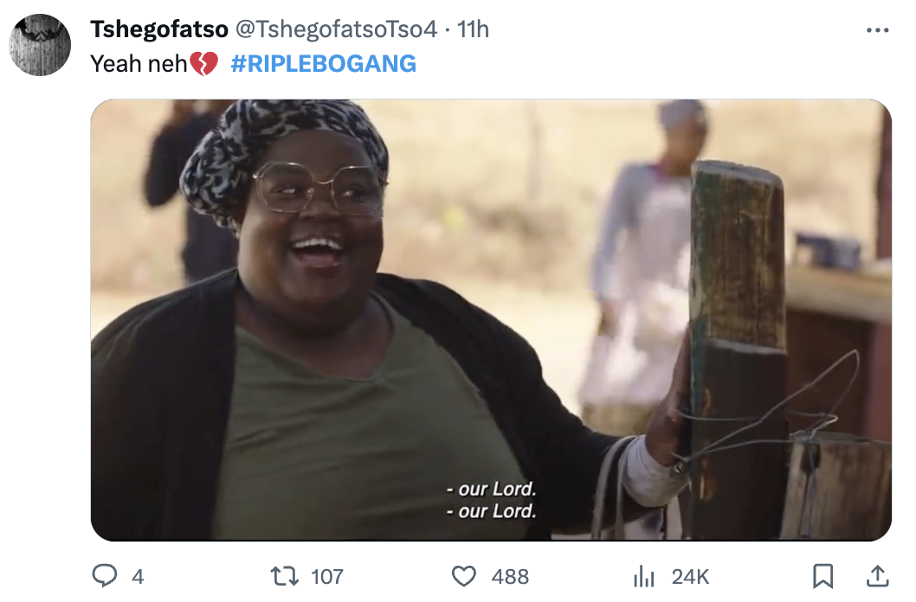This screenshot has width=916, height=602.
Task: Open Tshegofatso's profile avatar
Action: pyautogui.click(x=40, y=45)
